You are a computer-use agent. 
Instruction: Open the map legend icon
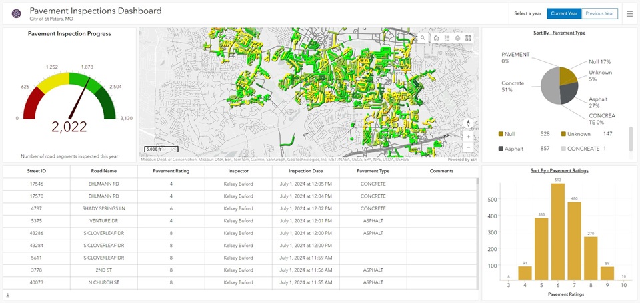(447, 38)
